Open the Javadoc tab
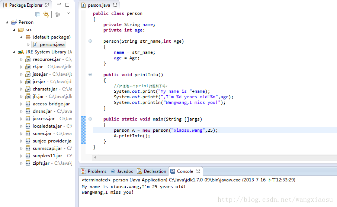This screenshot has width=337, height=207. [x=122, y=171]
